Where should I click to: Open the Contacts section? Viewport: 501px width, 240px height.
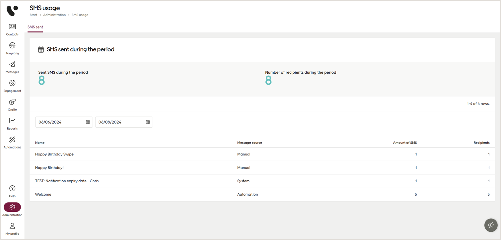(12, 29)
